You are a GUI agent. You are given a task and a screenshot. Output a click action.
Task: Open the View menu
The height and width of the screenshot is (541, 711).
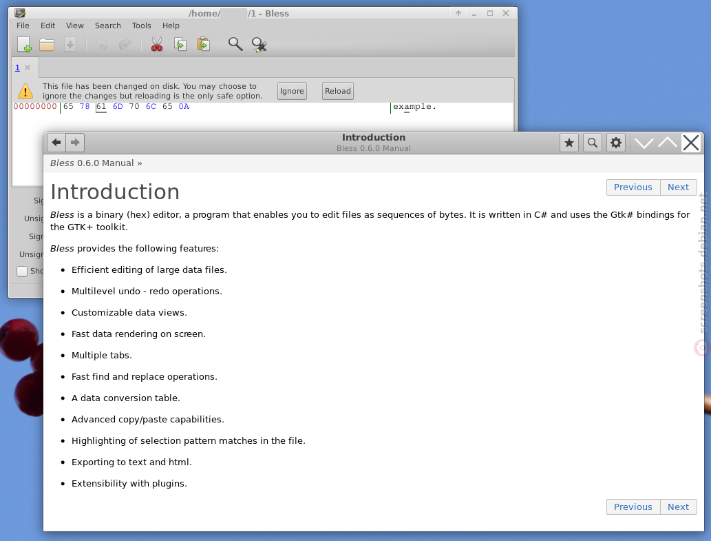(75, 26)
